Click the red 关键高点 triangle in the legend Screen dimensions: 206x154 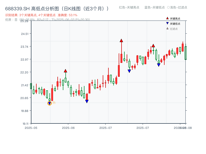click(x=167, y=18)
